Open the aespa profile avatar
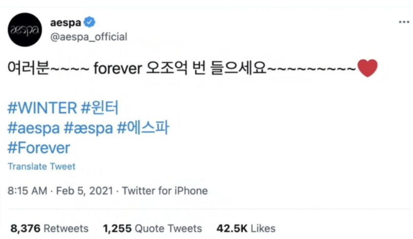The height and width of the screenshot is (239, 413). (x=25, y=30)
